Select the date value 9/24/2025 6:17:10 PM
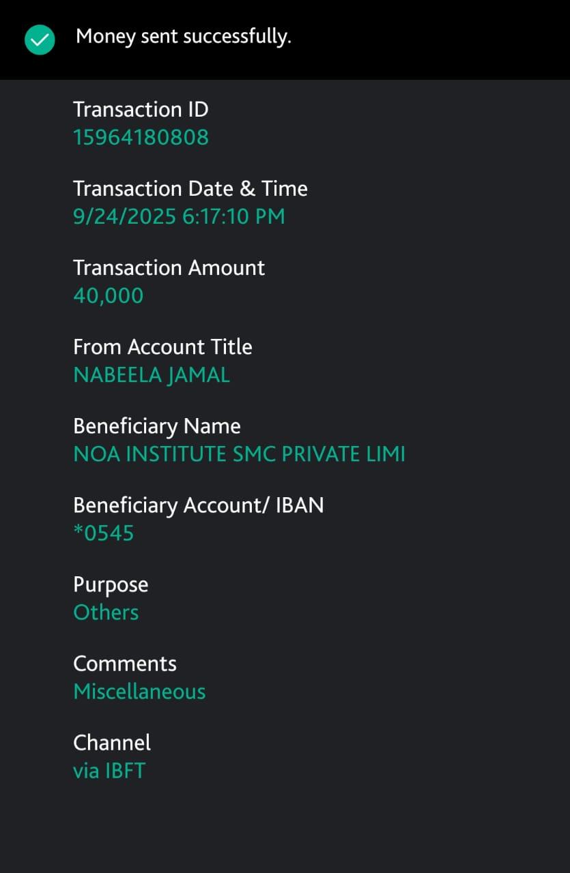 [x=179, y=217]
